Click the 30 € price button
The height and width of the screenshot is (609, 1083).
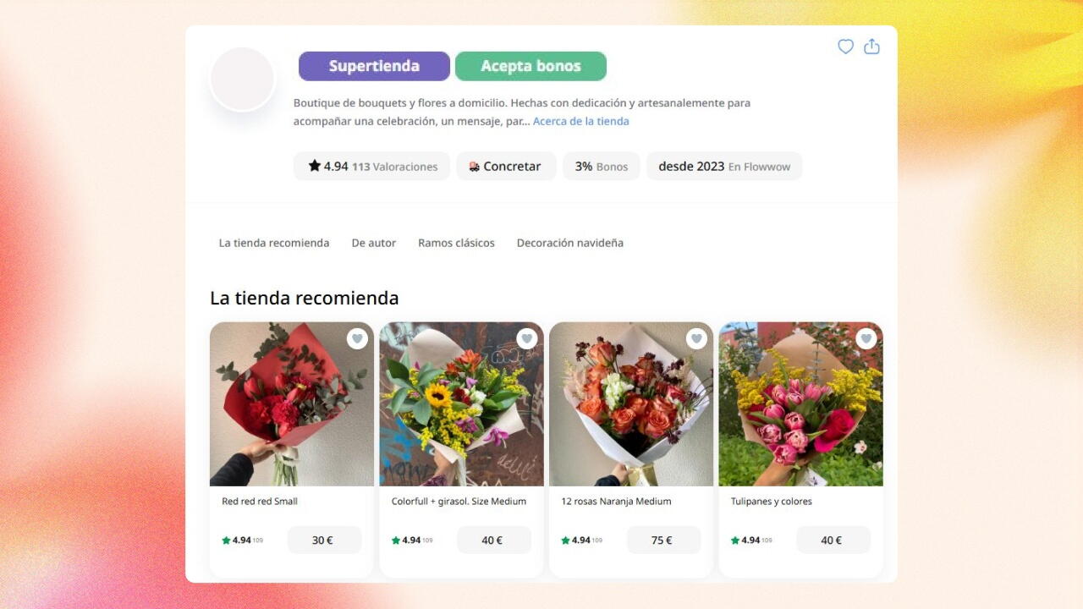point(324,540)
